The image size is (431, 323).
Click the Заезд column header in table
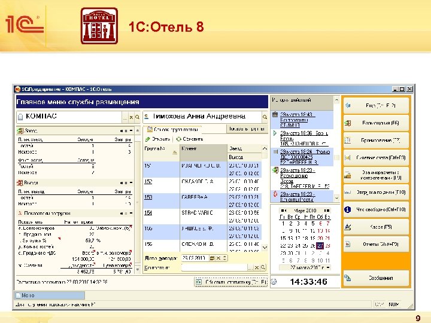[244, 148]
